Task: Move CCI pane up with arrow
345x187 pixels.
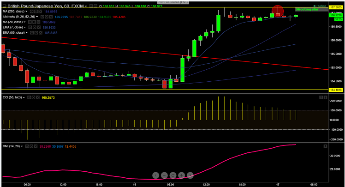Action: coord(321,97)
